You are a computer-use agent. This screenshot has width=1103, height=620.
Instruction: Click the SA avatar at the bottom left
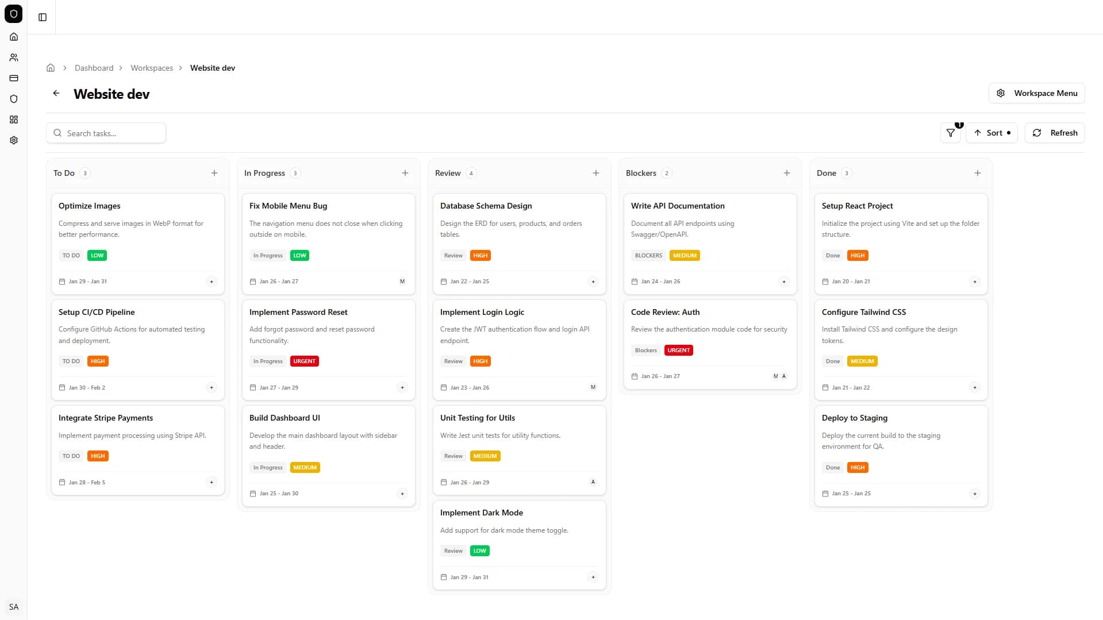(x=14, y=607)
